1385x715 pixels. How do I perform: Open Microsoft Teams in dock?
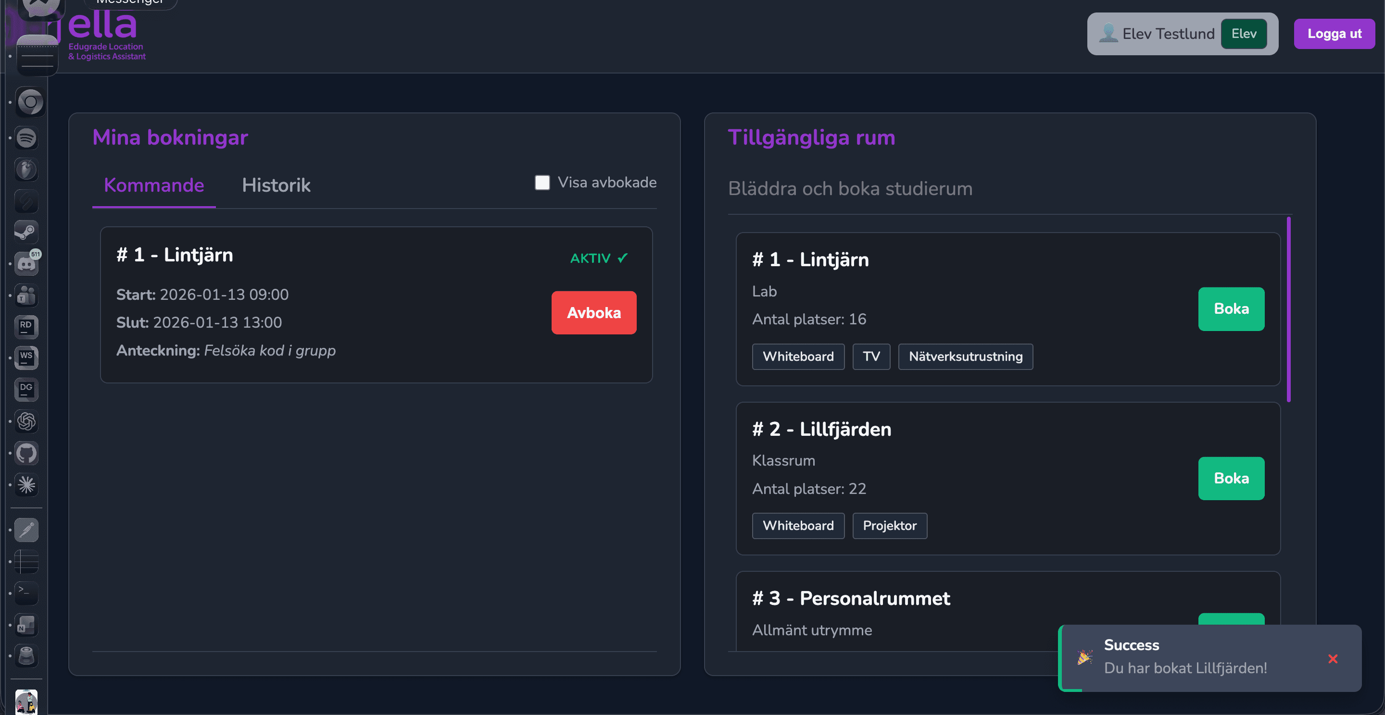(x=26, y=296)
